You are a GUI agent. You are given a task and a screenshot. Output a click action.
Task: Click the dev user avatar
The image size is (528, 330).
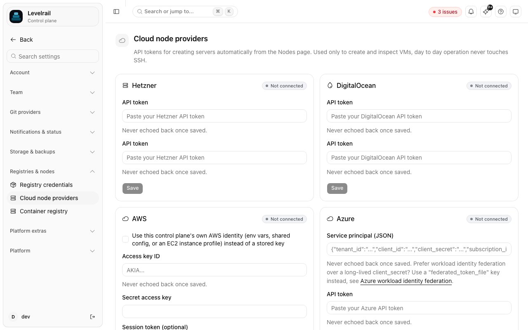coord(13,317)
